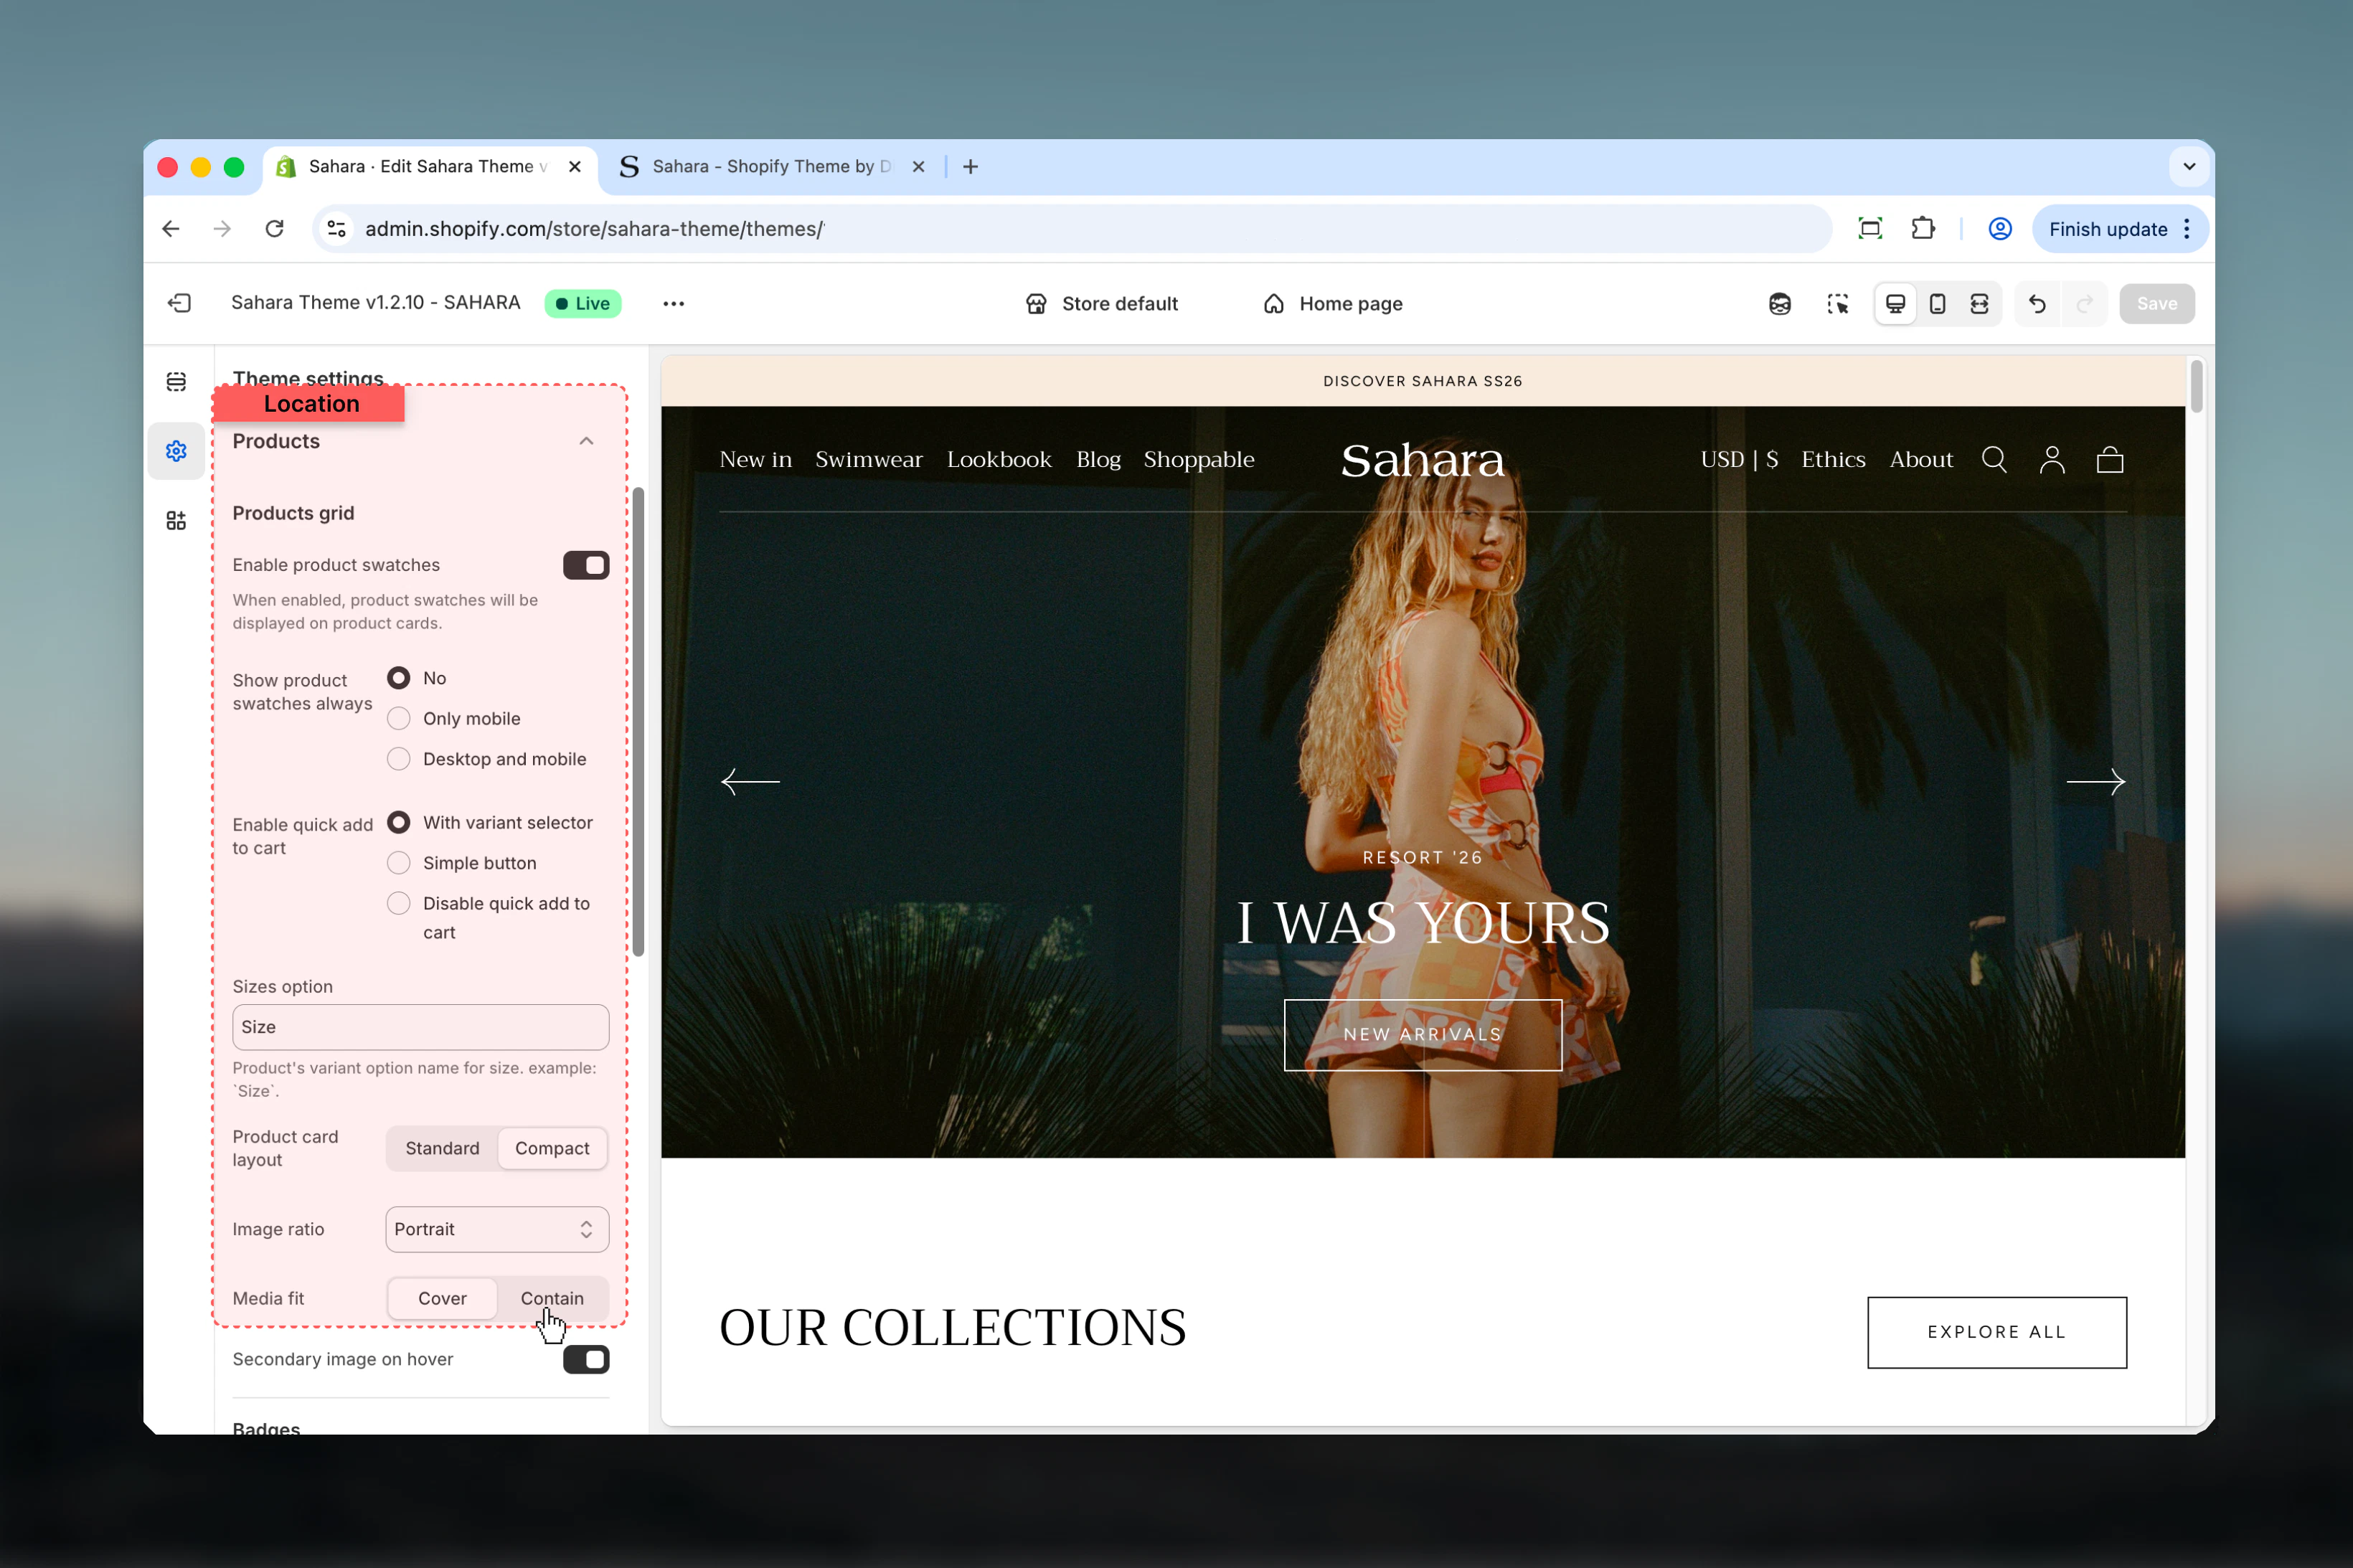Open a new browser tab
Viewport: 2353px width, 1568px height.
coord(970,167)
